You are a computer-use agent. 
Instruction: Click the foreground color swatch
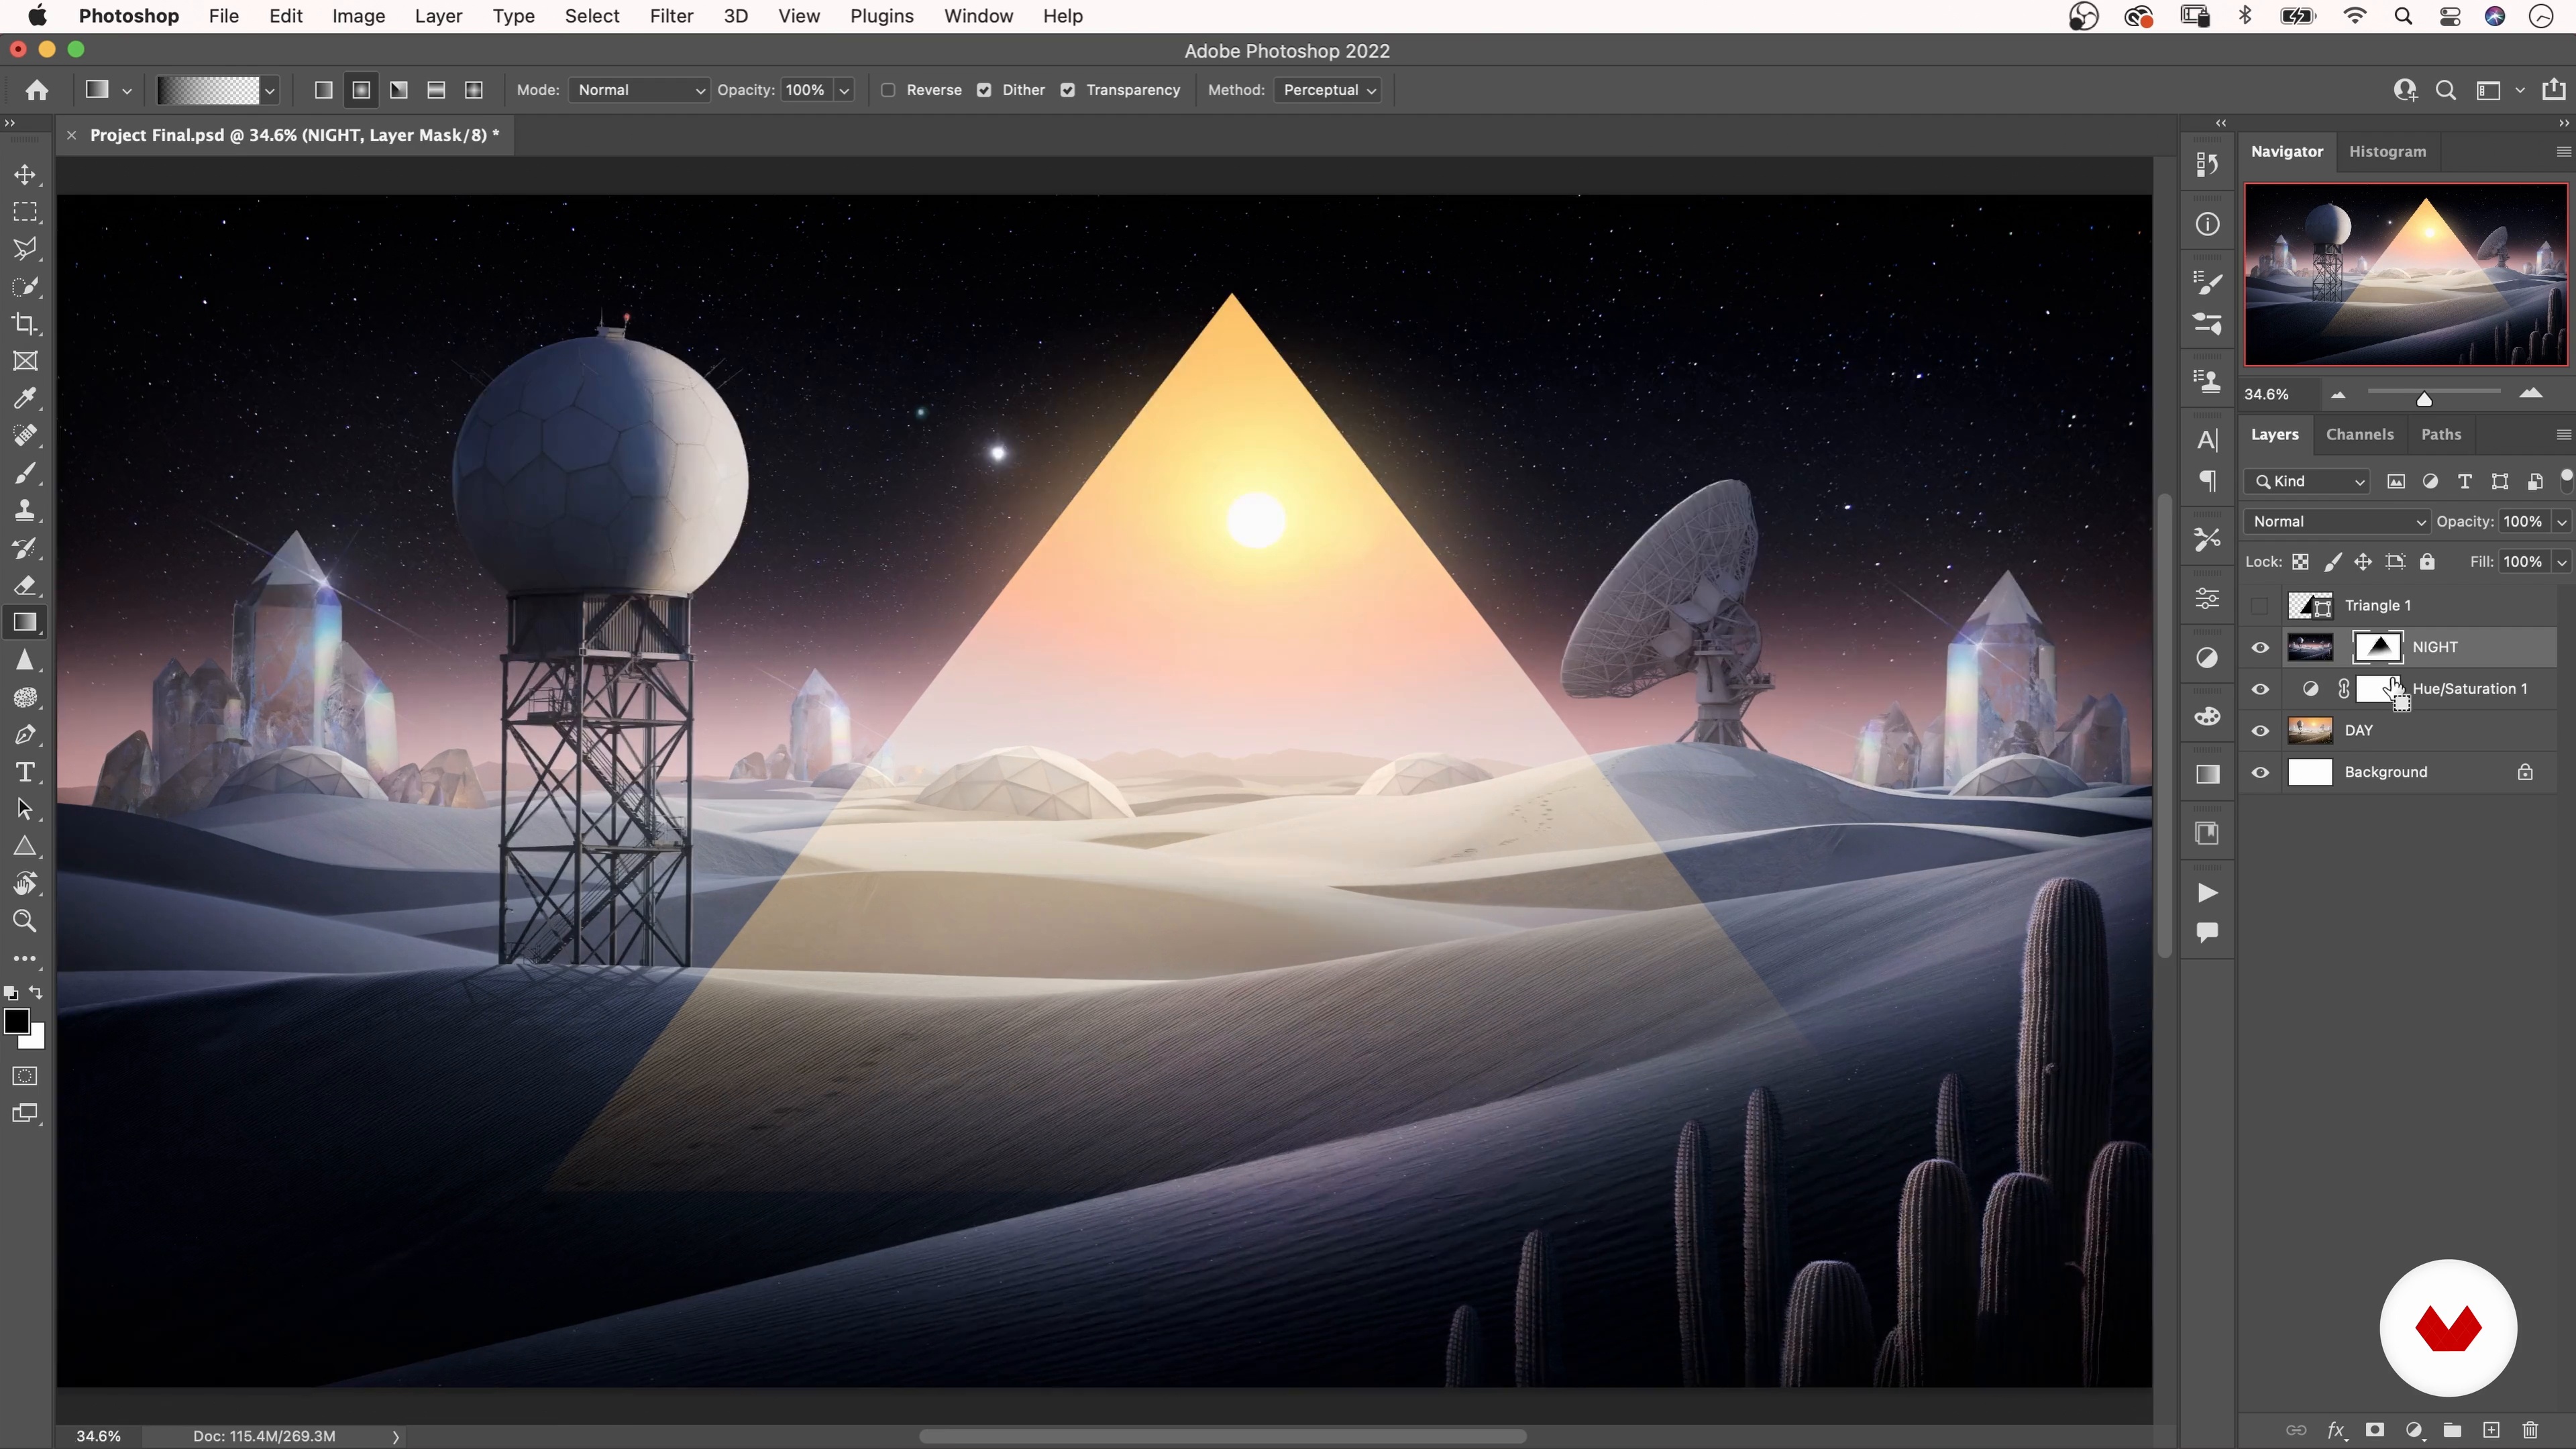(16, 1022)
